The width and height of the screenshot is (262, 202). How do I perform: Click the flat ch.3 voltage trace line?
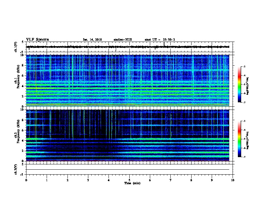click(x=128, y=170)
